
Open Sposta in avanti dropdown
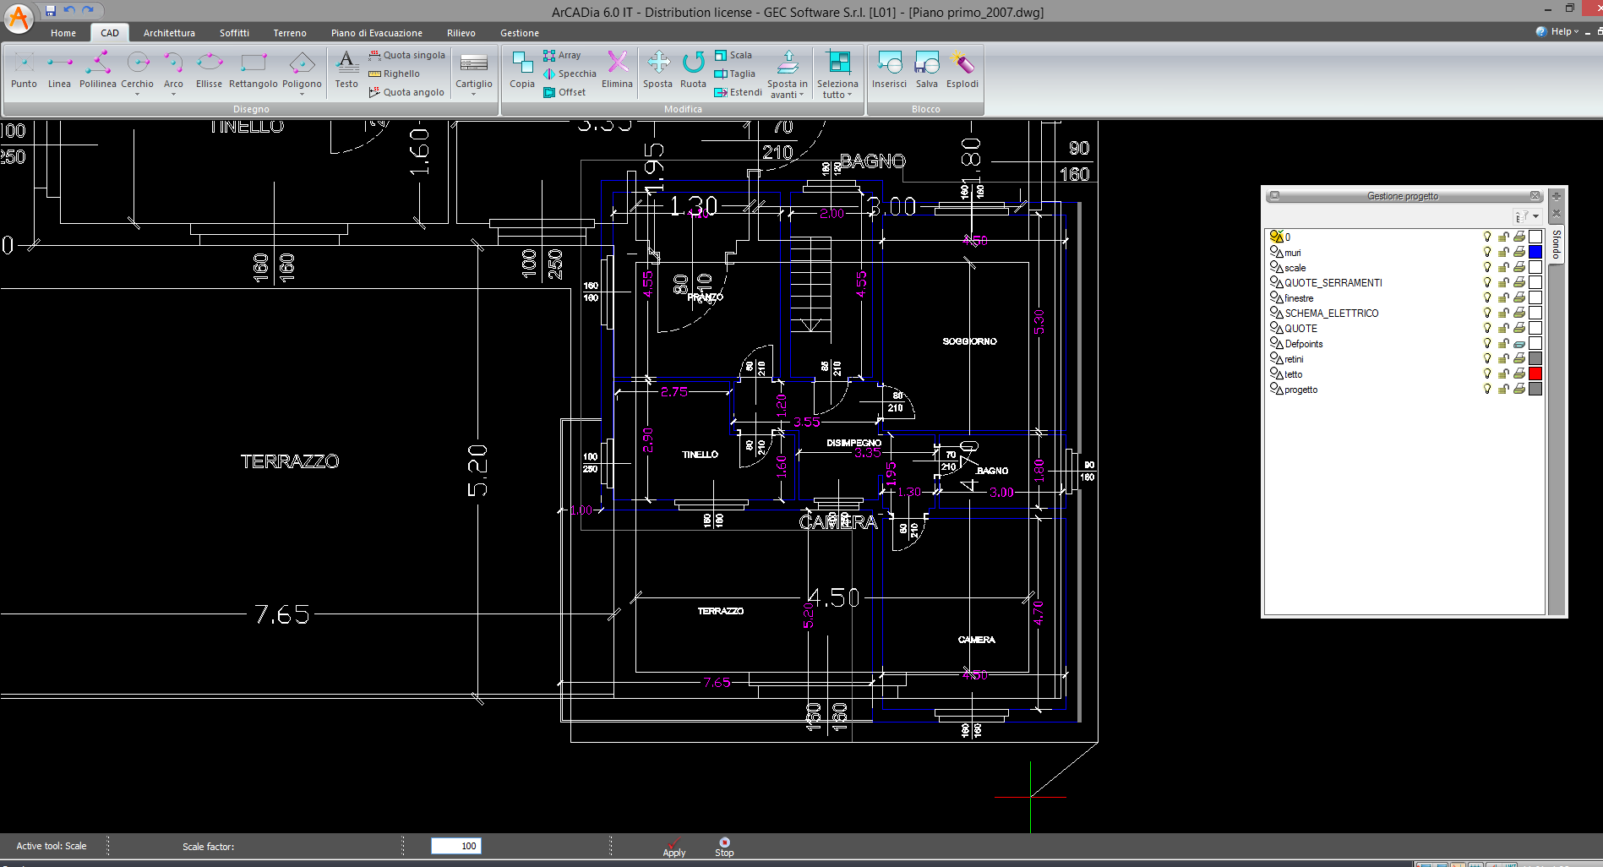801,95
